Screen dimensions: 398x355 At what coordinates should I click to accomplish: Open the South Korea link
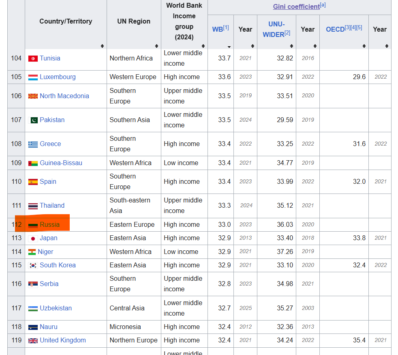tap(58, 265)
